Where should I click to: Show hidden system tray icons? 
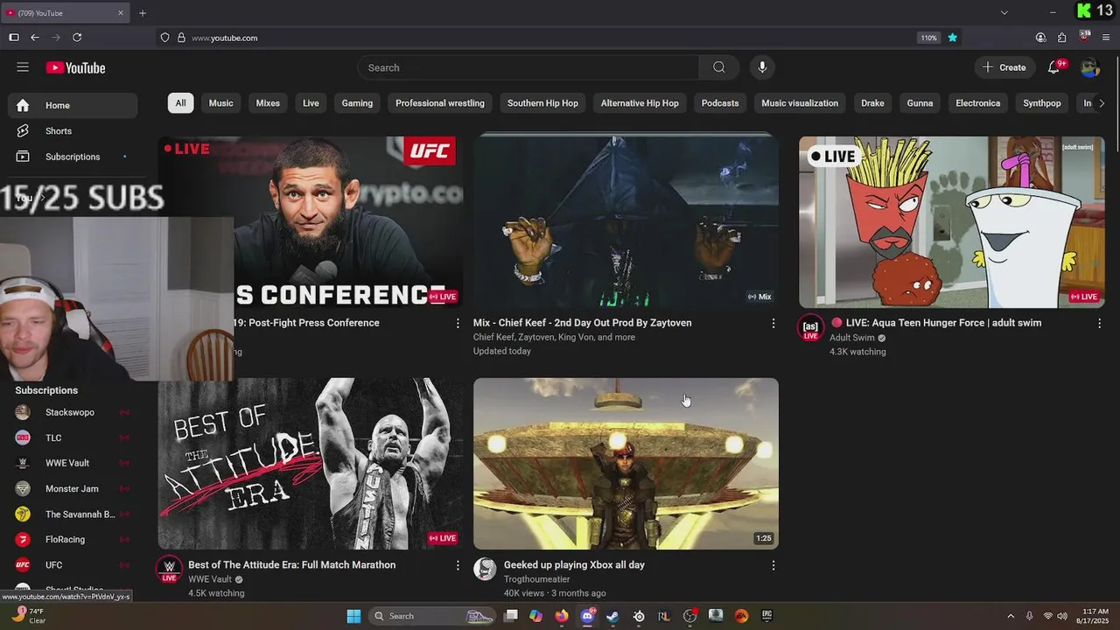(x=1011, y=616)
